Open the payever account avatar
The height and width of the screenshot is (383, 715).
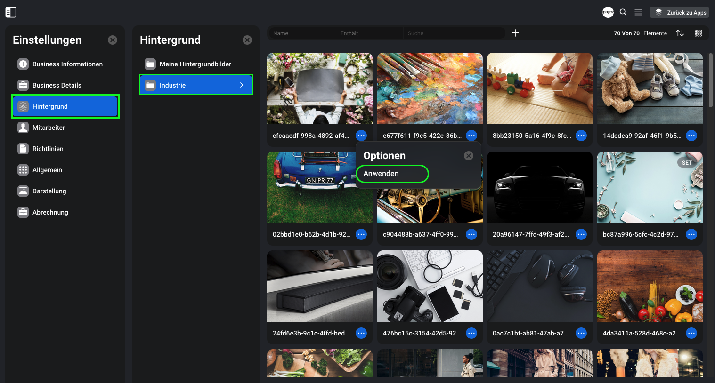click(x=608, y=12)
